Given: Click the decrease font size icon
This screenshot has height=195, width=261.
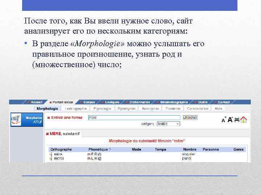Looking at the screenshot, I should [224, 120].
